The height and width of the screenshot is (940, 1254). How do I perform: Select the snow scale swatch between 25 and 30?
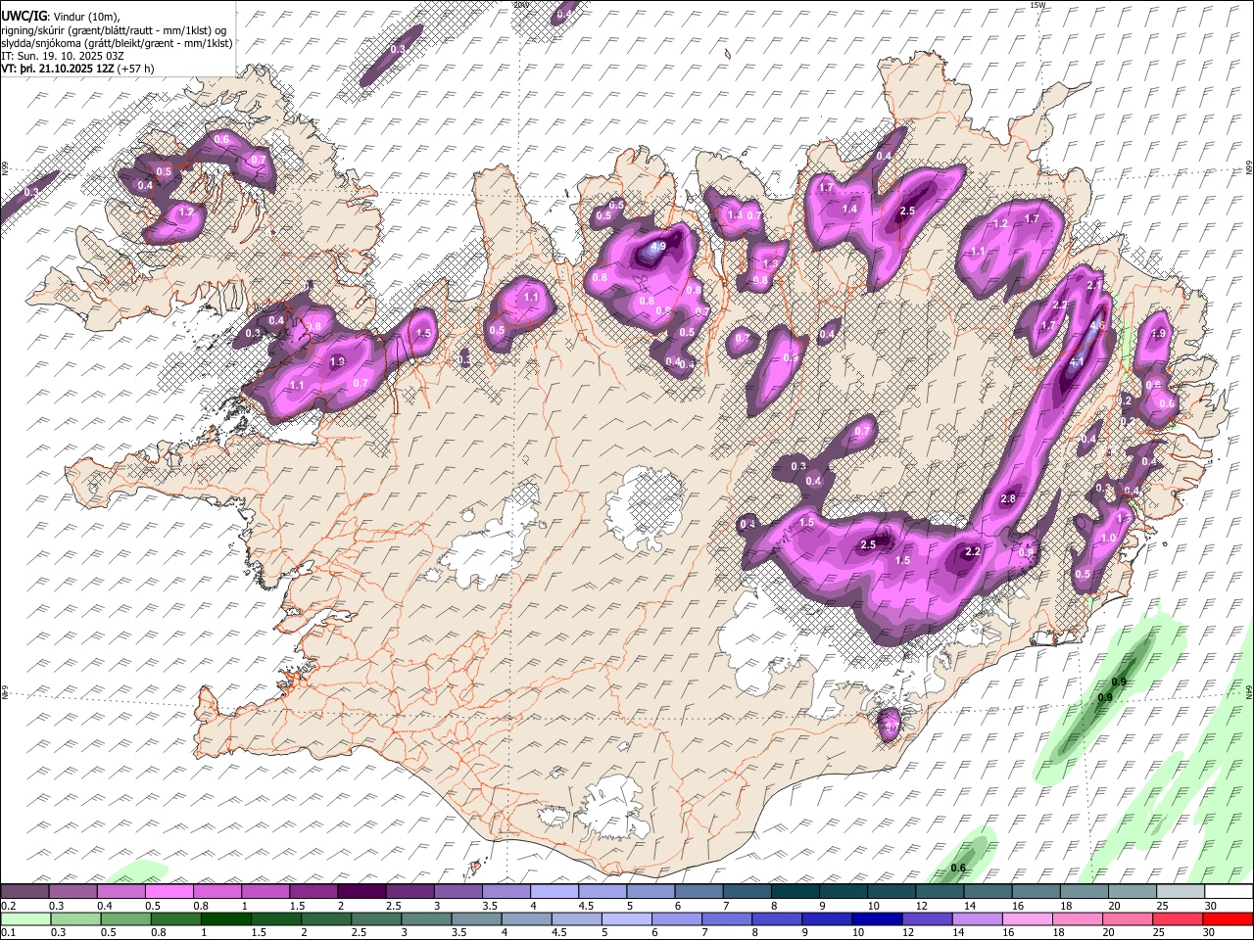coord(1180,892)
